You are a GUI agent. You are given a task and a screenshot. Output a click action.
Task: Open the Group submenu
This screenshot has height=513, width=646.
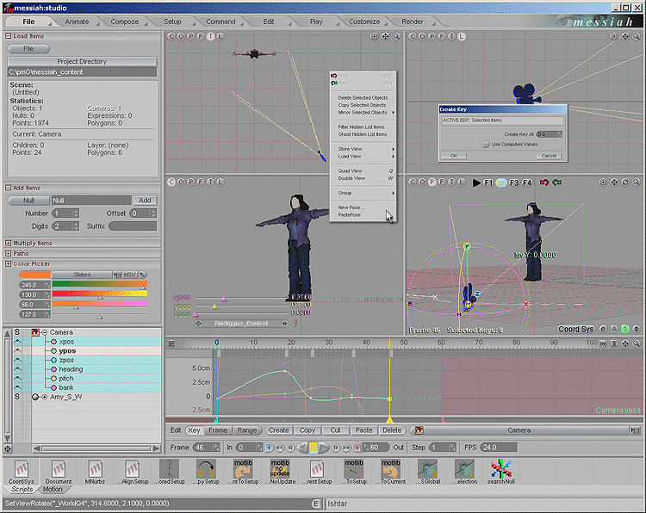(x=363, y=193)
